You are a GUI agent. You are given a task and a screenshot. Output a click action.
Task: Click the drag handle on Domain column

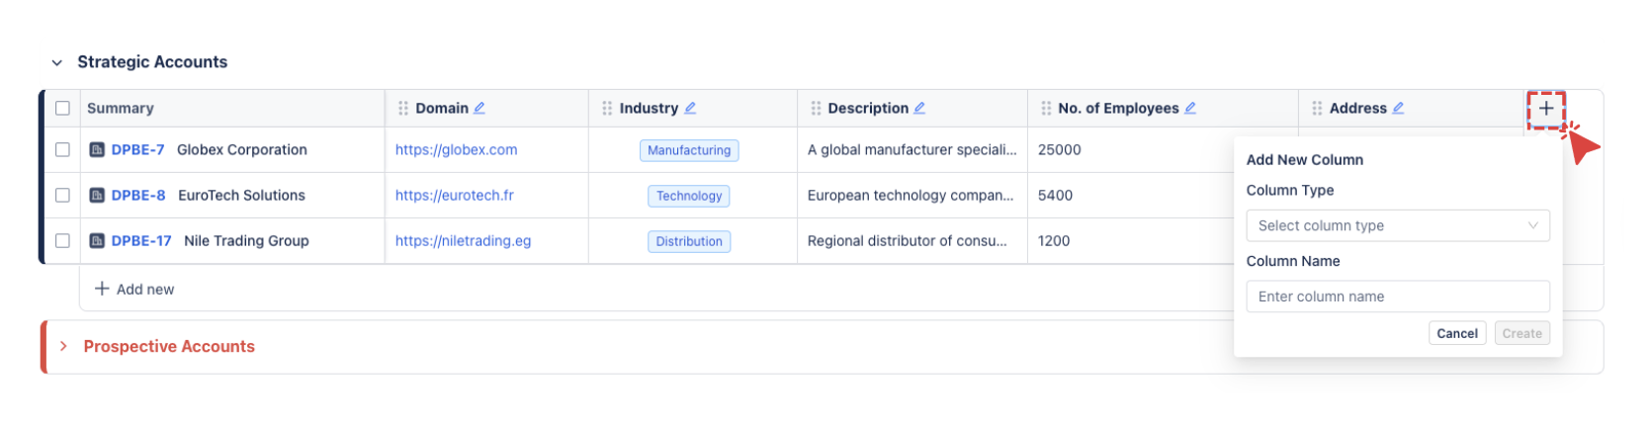[403, 108]
